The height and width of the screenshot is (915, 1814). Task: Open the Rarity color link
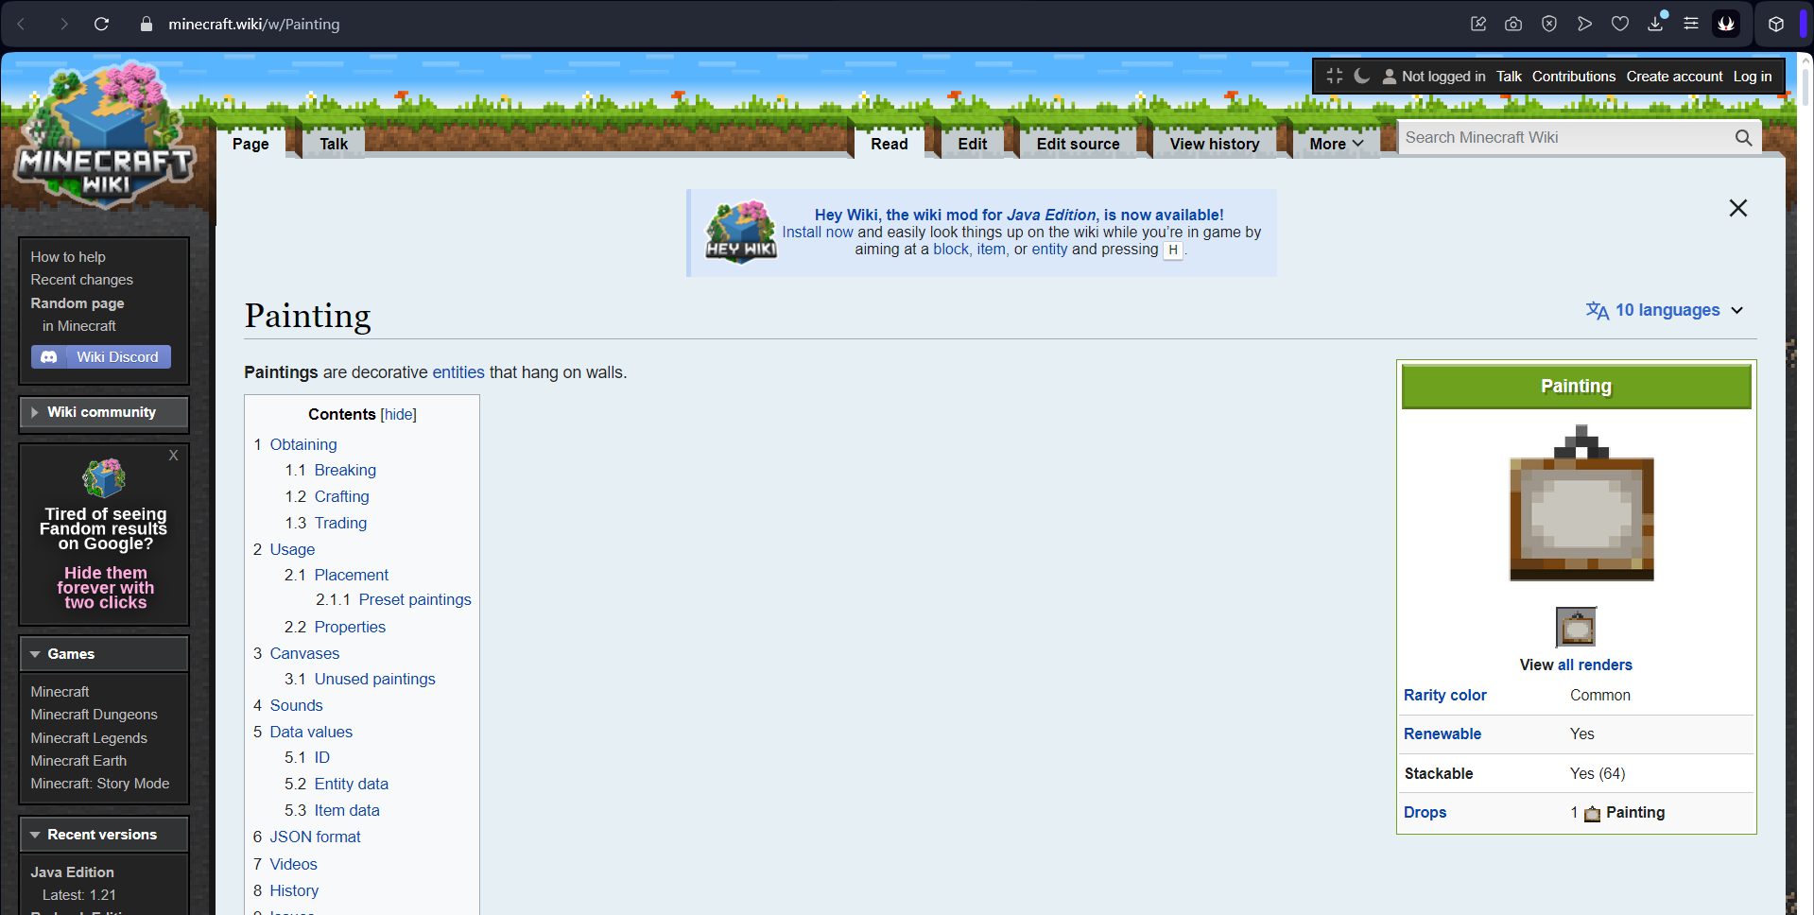point(1444,695)
